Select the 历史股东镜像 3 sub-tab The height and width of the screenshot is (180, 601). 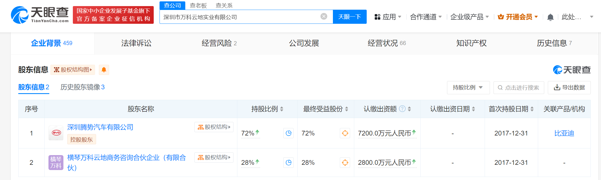83,87
